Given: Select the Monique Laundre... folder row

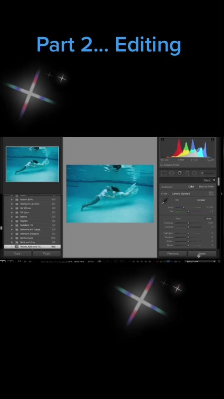Looking at the screenshot, I should tap(32, 204).
